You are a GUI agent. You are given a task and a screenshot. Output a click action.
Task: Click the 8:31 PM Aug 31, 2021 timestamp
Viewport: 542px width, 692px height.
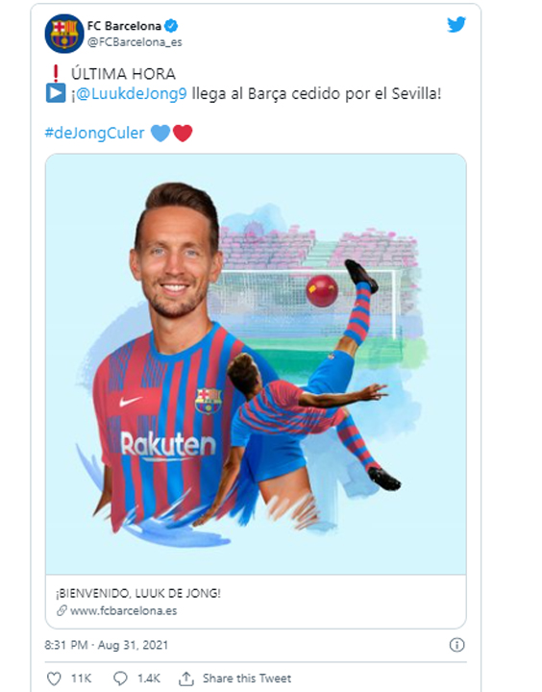107,645
